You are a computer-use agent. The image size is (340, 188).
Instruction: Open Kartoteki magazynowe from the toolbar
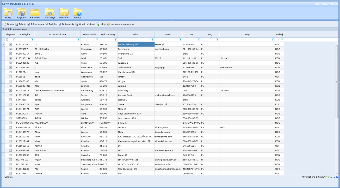coord(121,24)
